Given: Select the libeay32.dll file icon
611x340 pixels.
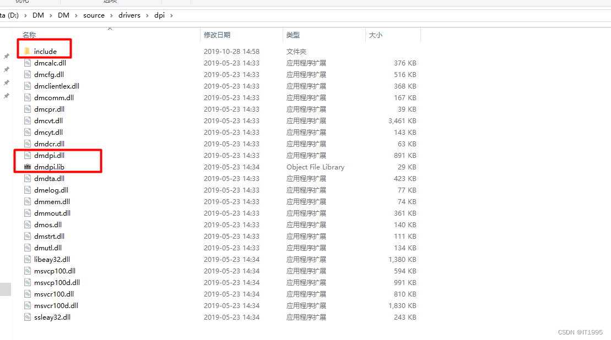Looking at the screenshot, I should [27, 259].
